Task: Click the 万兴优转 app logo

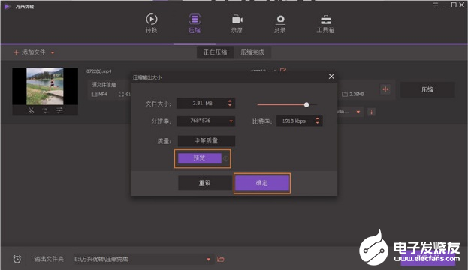Action: tap(8, 6)
